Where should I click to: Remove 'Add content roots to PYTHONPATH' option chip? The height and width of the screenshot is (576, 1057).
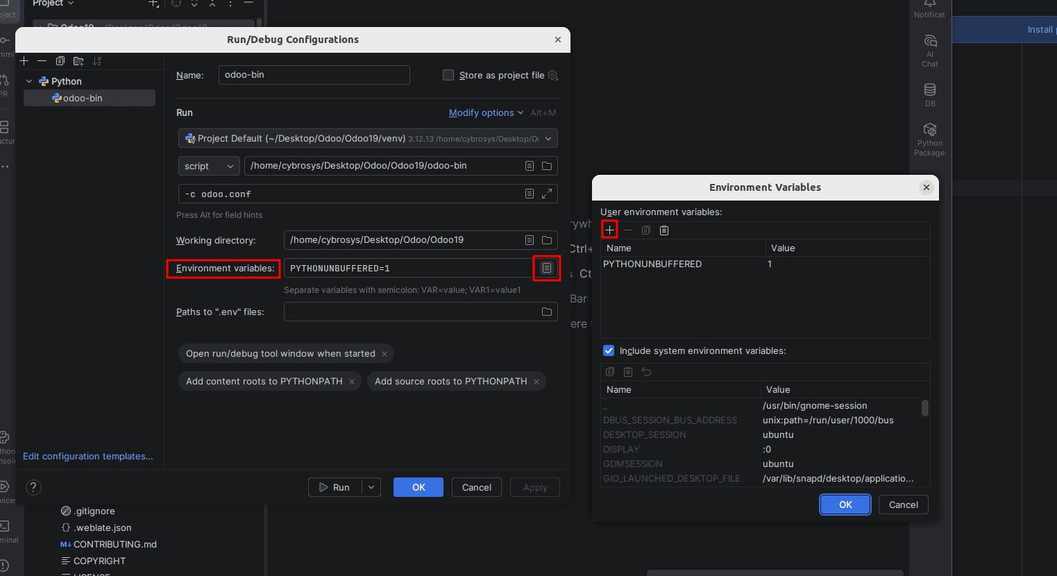pyautogui.click(x=352, y=382)
